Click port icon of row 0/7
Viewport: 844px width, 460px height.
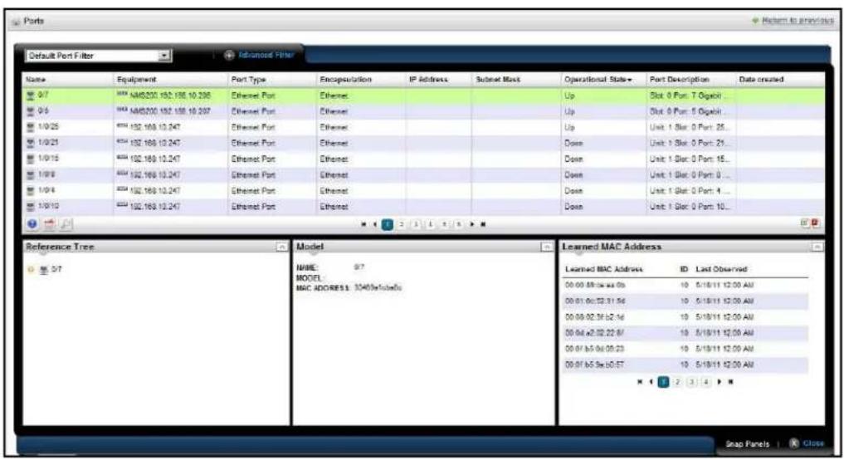31,95
